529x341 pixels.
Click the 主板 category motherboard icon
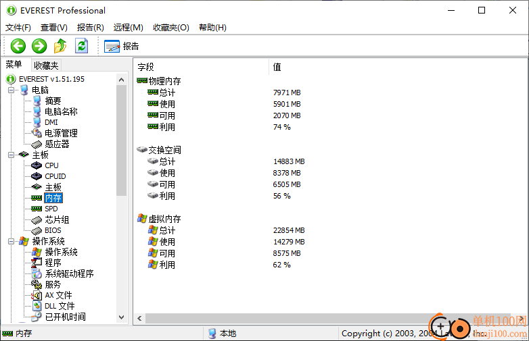[x=24, y=155]
